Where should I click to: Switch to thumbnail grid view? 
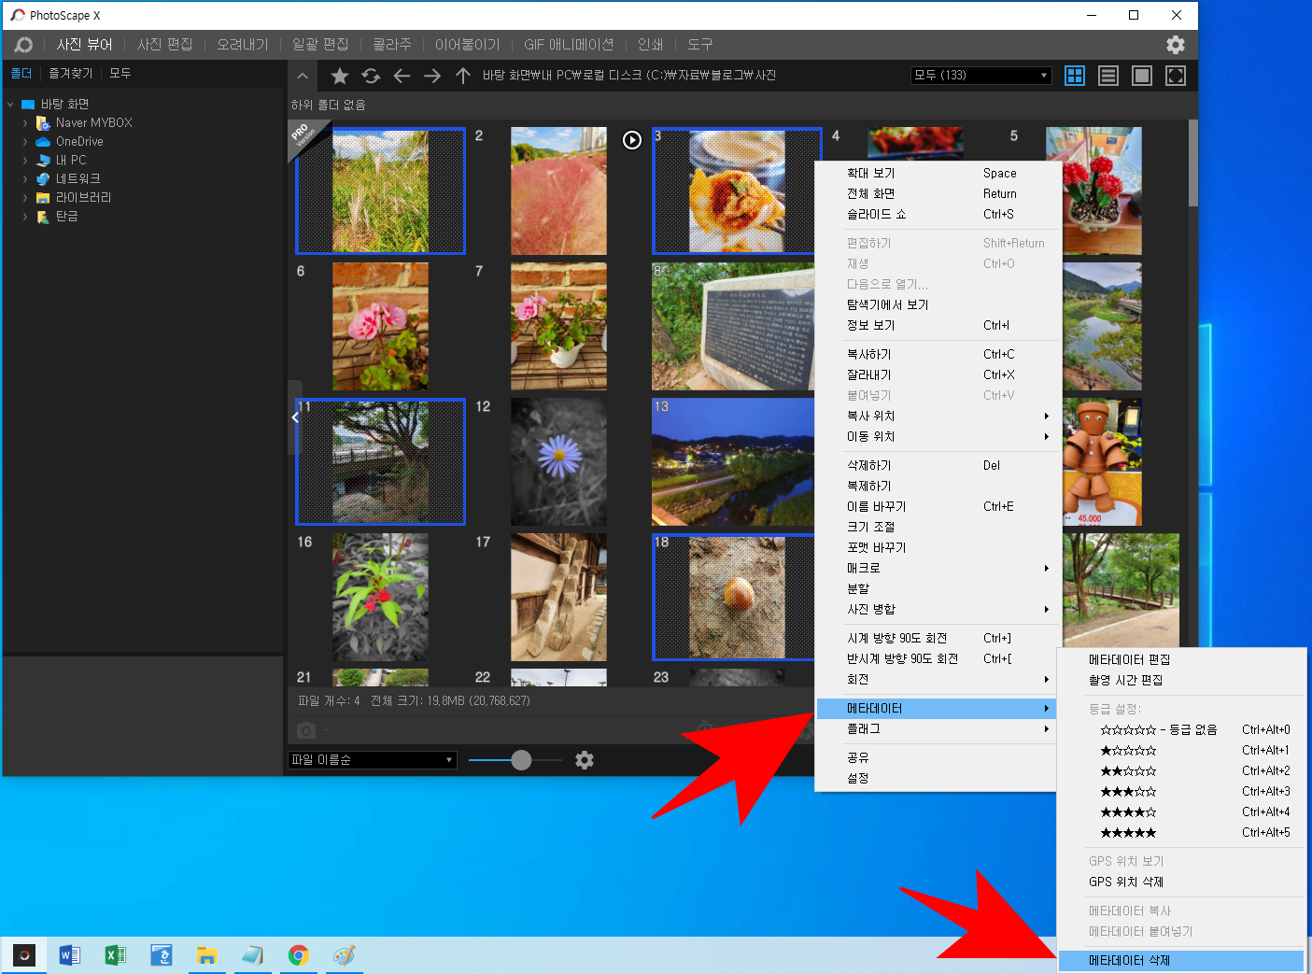(x=1075, y=76)
